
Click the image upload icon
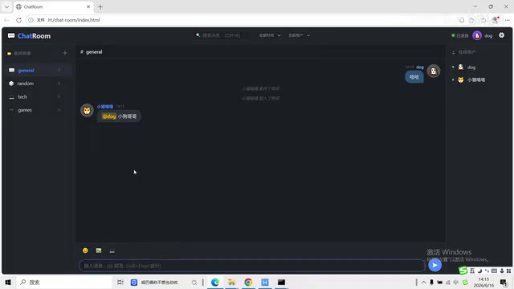tap(99, 250)
